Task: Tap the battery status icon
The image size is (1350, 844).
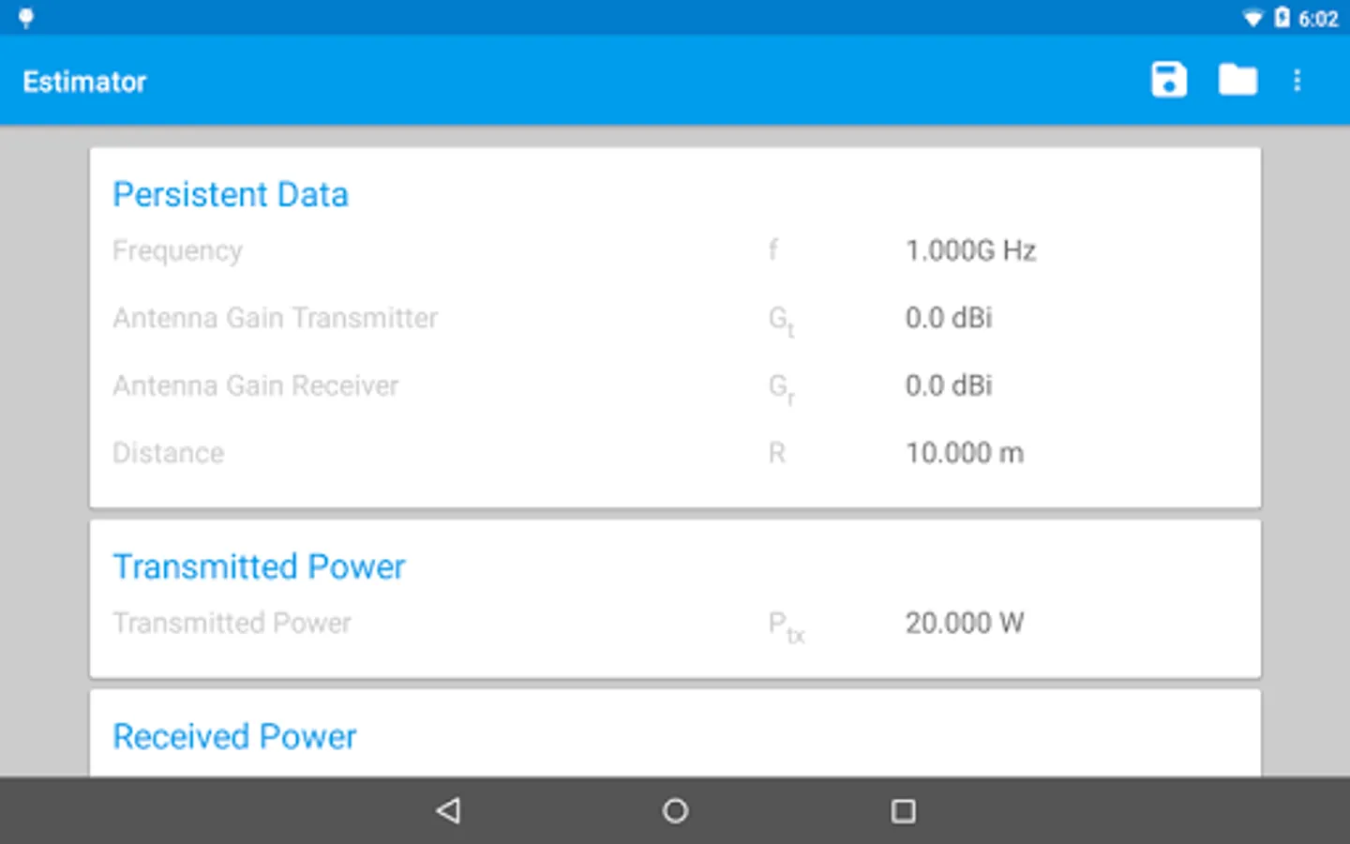Action: [x=1282, y=18]
